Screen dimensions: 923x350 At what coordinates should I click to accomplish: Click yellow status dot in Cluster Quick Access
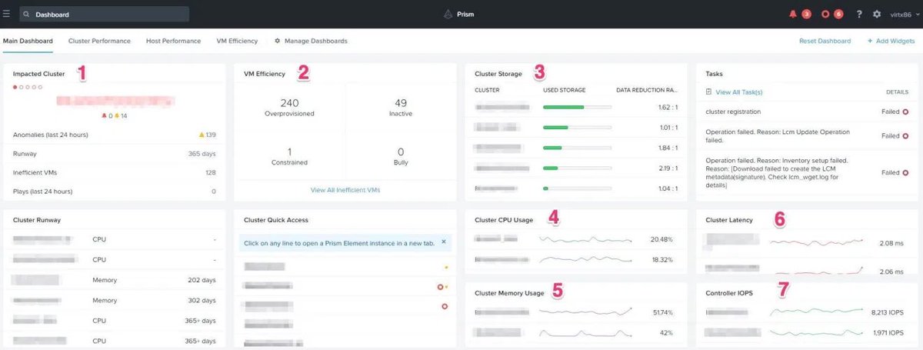pos(446,267)
